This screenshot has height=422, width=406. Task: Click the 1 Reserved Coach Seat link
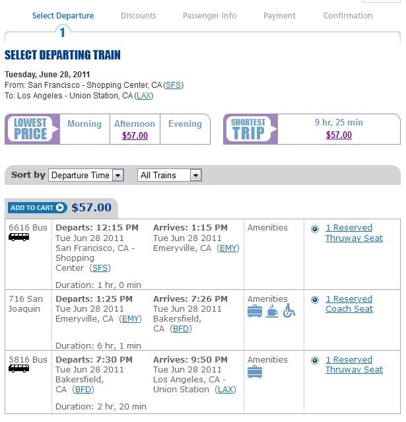[x=349, y=304]
